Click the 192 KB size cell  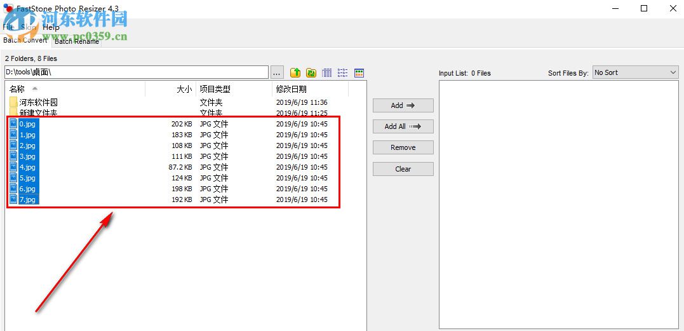tap(182, 199)
